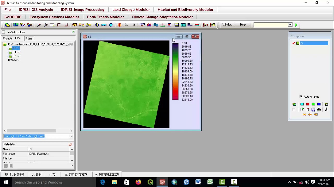
Task: Click the Window menu button
Action: point(227,25)
